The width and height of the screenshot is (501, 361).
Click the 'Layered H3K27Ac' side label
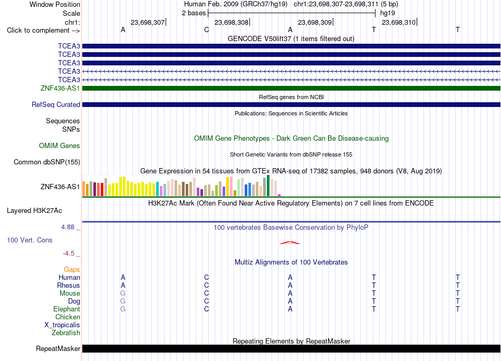pos(34,211)
